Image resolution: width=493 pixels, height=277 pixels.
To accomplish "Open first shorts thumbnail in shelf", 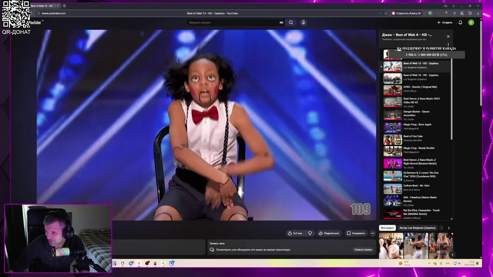I will tap(391, 245).
